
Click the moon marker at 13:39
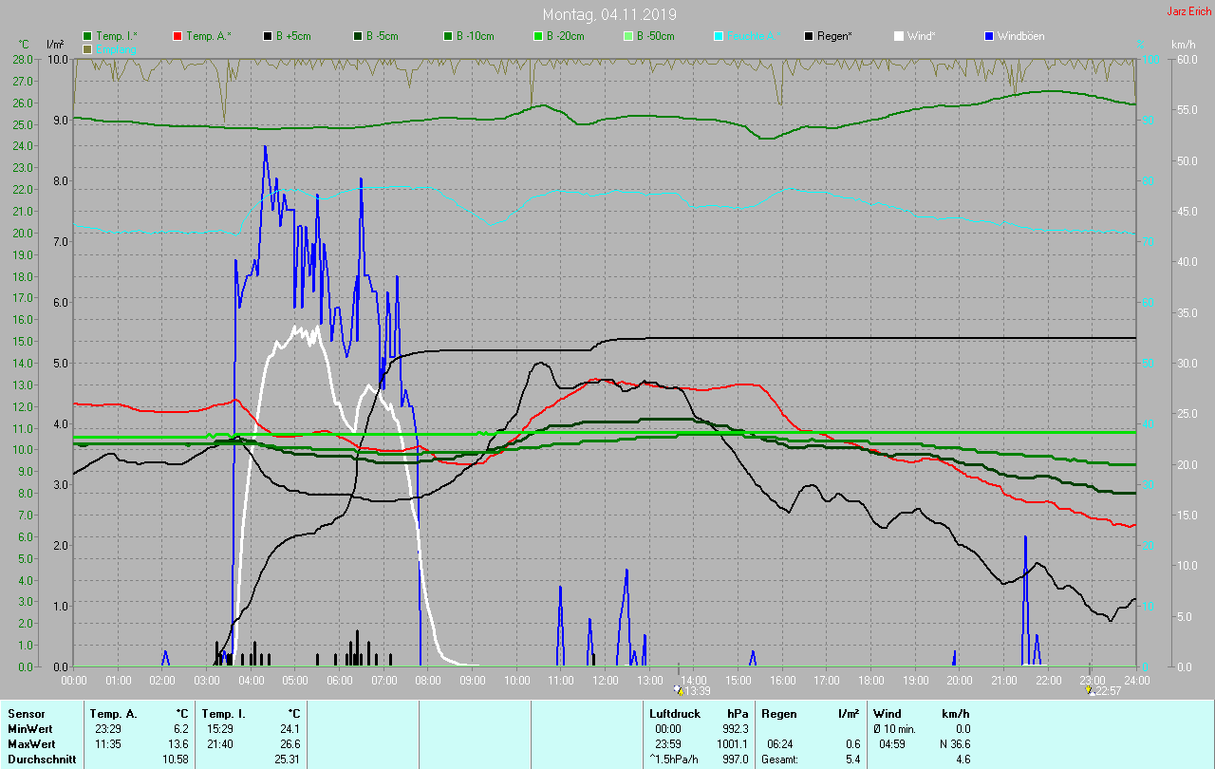point(677,690)
